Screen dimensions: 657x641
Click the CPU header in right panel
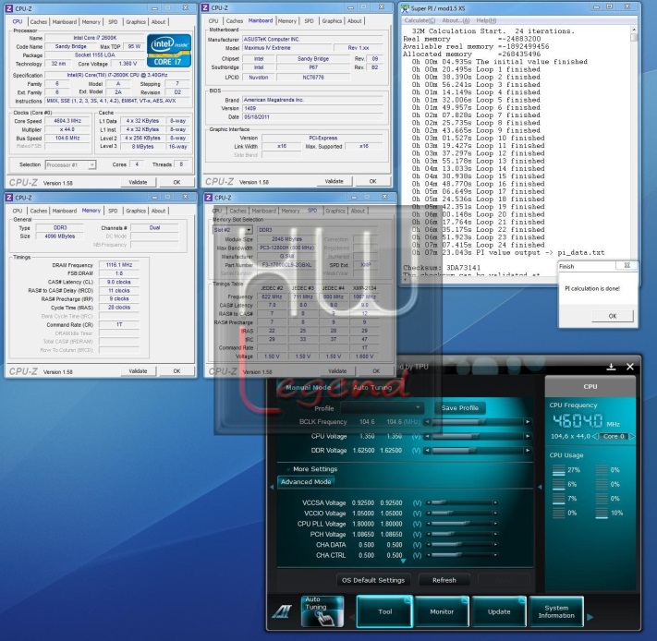[590, 386]
